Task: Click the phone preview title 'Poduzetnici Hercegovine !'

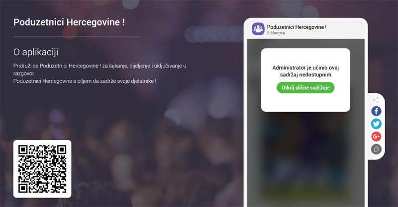Action: tap(297, 27)
